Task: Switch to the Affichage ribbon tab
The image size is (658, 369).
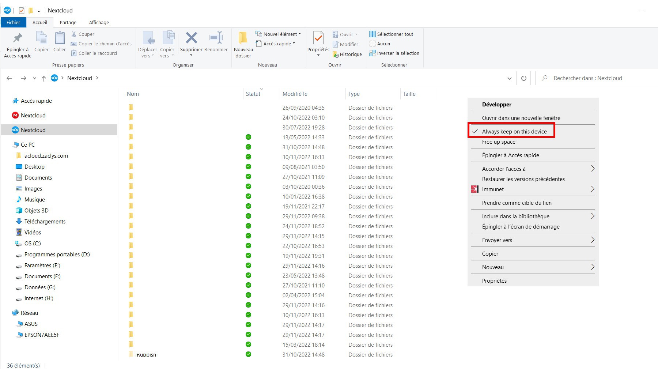Action: click(x=99, y=22)
